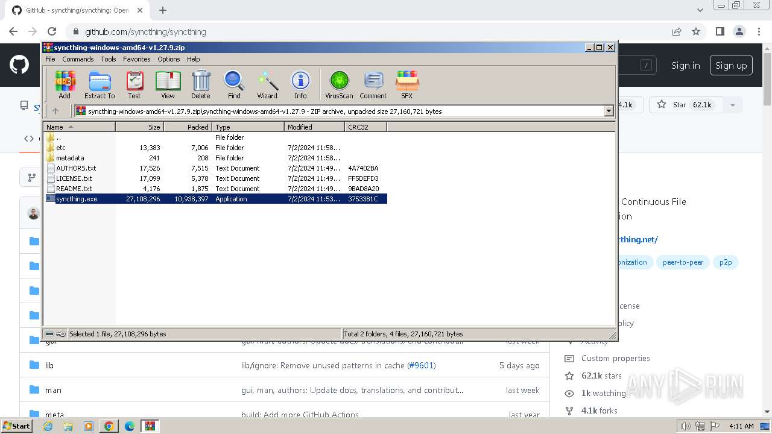Click the share page icon in address bar

click(677, 31)
